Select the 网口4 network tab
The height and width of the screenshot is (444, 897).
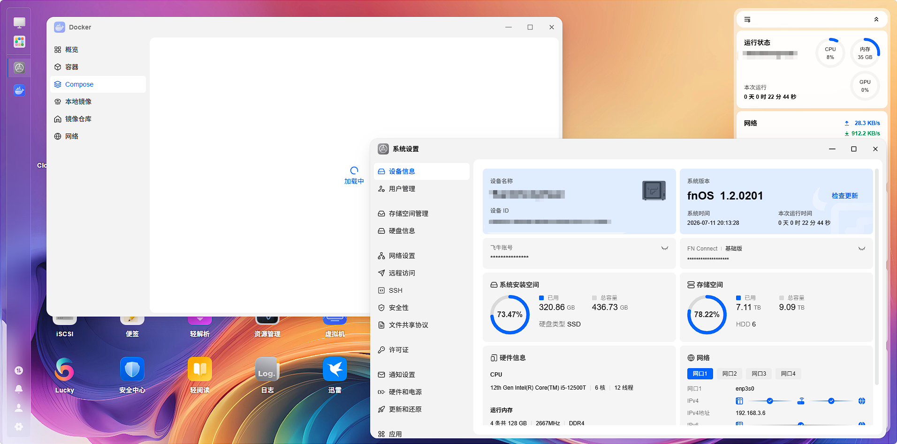788,374
